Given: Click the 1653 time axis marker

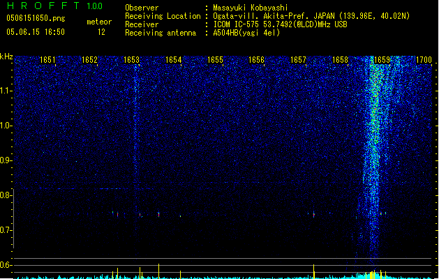Looking at the screenshot, I should [x=131, y=60].
